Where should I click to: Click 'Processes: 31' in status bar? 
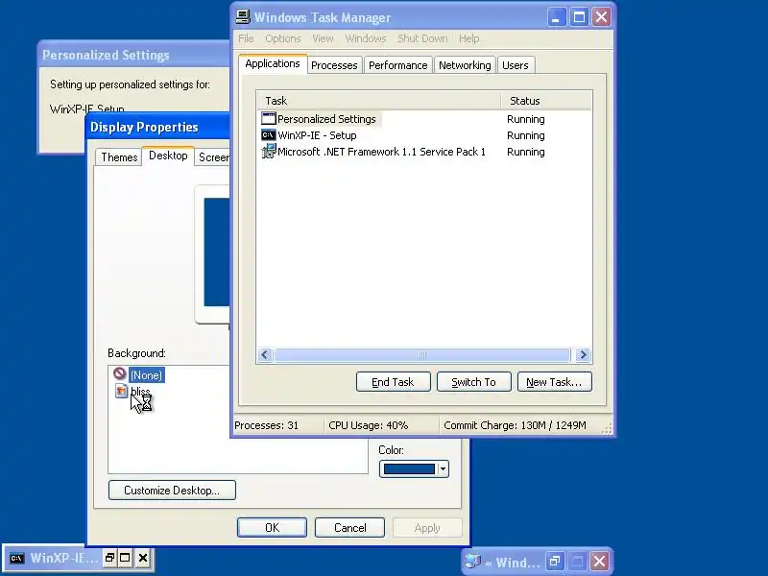(266, 425)
